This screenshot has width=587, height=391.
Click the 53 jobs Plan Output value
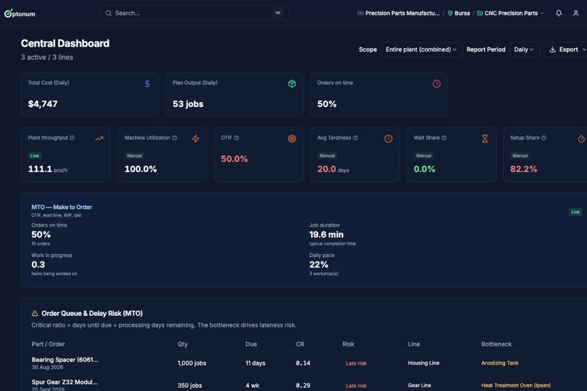[x=188, y=104]
